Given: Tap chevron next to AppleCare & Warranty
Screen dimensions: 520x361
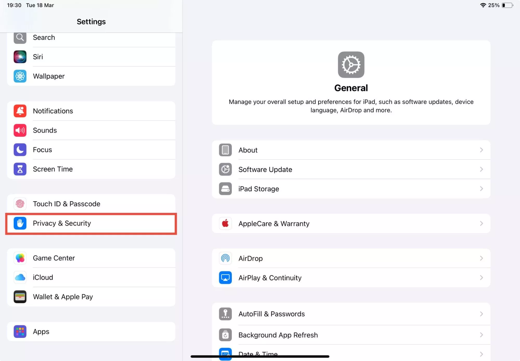Looking at the screenshot, I should coord(481,224).
